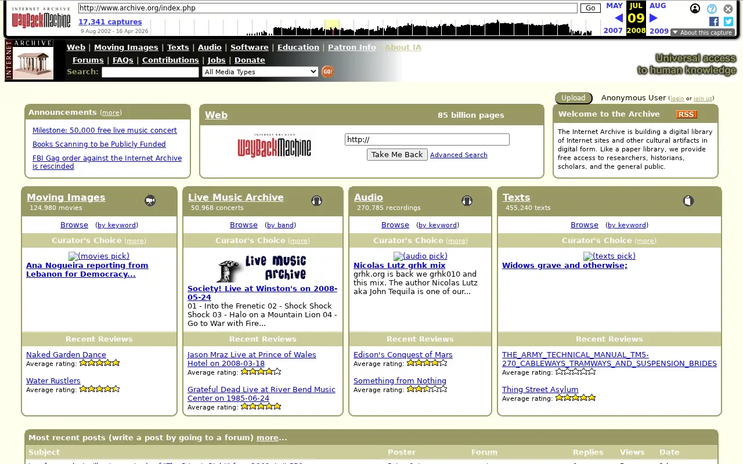Image resolution: width=743 pixels, height=464 pixels.
Task: Open the Forums submenu link
Action: click(x=88, y=60)
